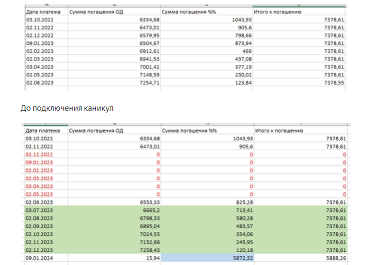The width and height of the screenshot is (368, 265).
Task: Select total 7378,61 in the 03.07.2023 row
Action: [301, 210]
